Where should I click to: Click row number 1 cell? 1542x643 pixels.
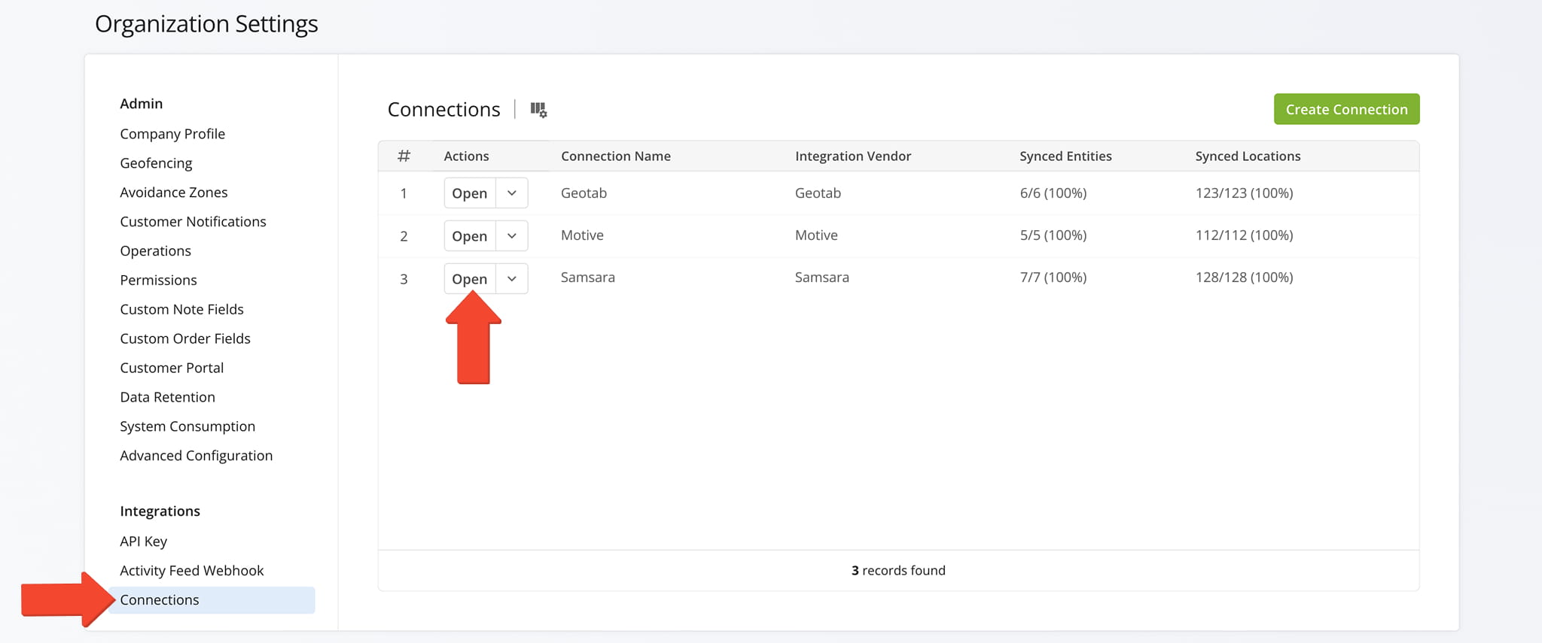(404, 194)
